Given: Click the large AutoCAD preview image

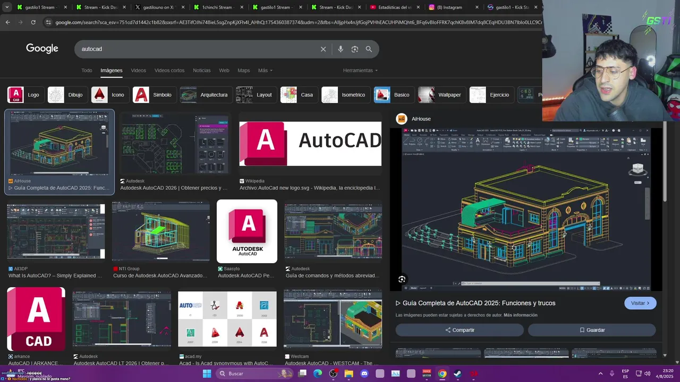Looking at the screenshot, I should tap(526, 210).
